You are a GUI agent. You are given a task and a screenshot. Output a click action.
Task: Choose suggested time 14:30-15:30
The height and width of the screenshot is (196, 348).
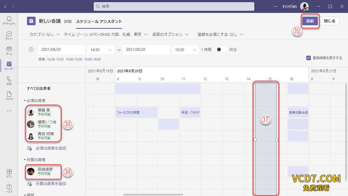pos(55,59)
